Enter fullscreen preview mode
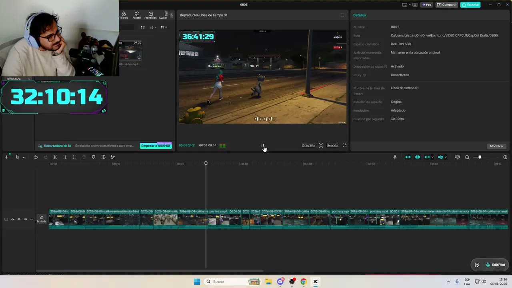This screenshot has height=288, width=512. (x=344, y=145)
